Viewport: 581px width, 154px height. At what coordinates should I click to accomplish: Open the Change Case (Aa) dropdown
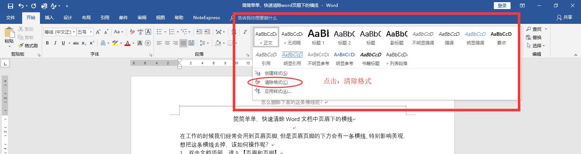[118, 32]
